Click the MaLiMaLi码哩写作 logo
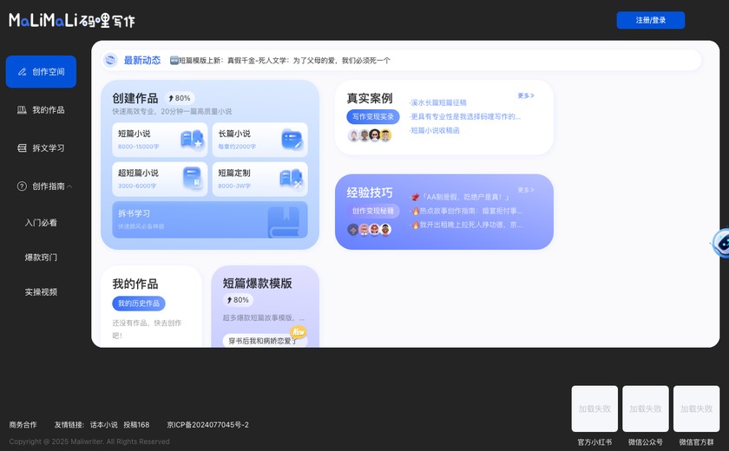The width and height of the screenshot is (729, 451). click(x=72, y=21)
